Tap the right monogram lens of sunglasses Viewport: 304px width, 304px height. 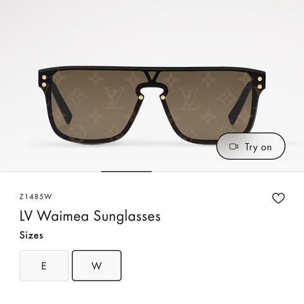(208, 106)
